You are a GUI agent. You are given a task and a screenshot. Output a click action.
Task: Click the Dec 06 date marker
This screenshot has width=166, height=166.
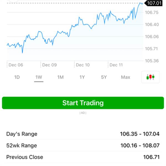click(x=16, y=65)
